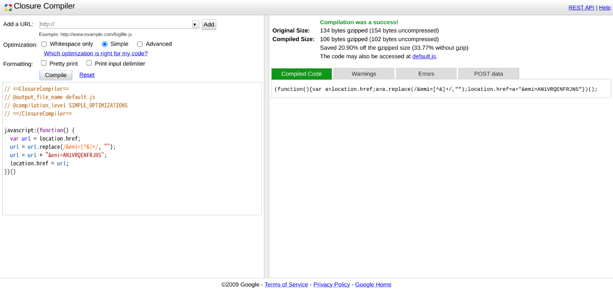Choose the Advanced optimization radio button

(x=140, y=44)
